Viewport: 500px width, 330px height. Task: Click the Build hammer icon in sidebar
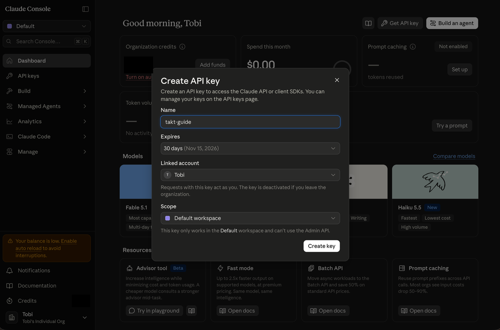(10, 91)
